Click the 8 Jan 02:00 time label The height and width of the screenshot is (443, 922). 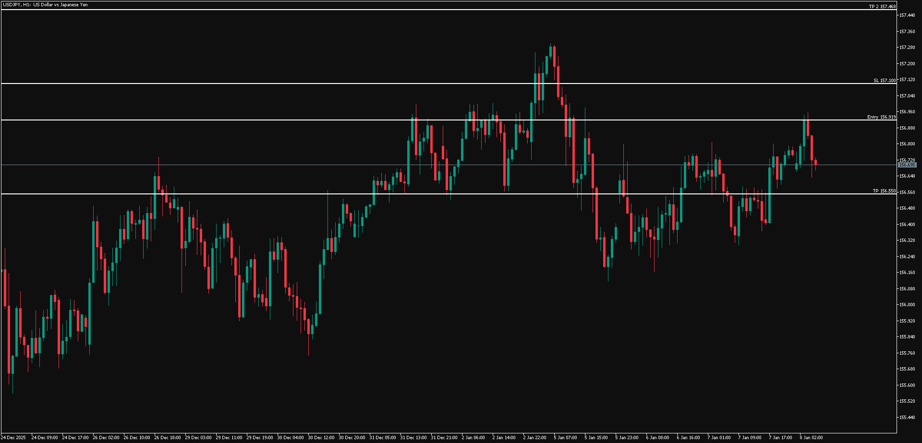coord(811,438)
